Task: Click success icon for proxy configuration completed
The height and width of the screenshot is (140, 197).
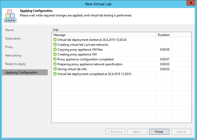Action: (55, 59)
